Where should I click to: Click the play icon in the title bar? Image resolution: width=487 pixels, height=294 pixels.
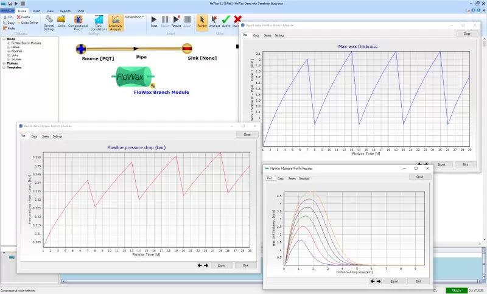click(16, 4)
